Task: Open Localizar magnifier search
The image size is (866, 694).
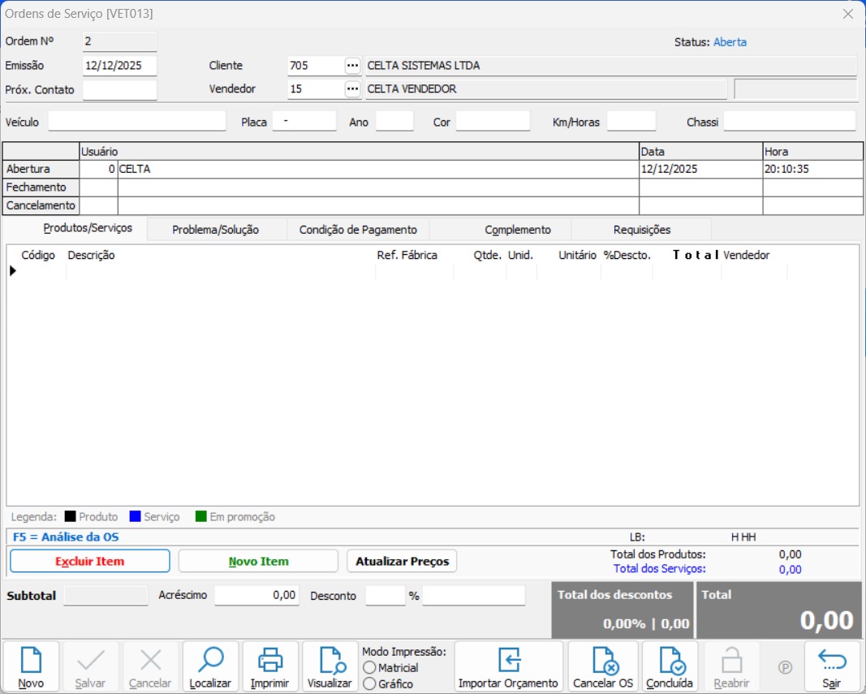Action: [210, 666]
